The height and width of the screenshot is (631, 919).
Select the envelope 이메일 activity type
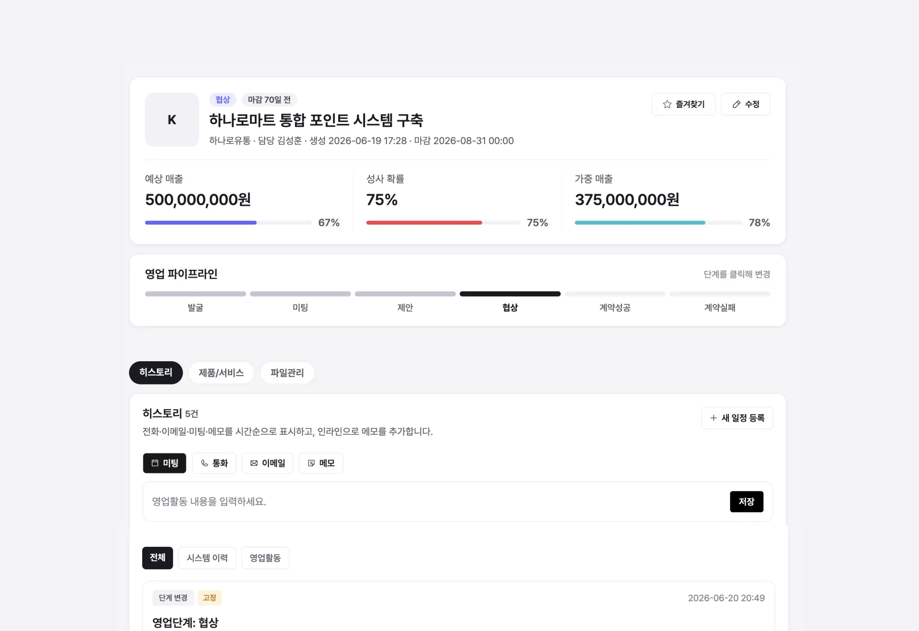click(x=267, y=463)
